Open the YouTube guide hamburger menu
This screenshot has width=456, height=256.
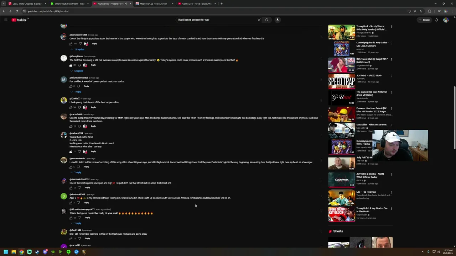tap(6, 20)
